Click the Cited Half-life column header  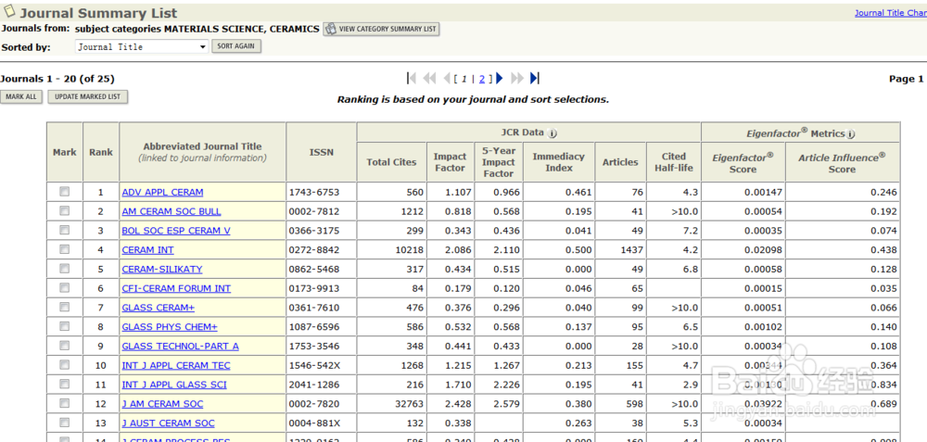click(674, 162)
